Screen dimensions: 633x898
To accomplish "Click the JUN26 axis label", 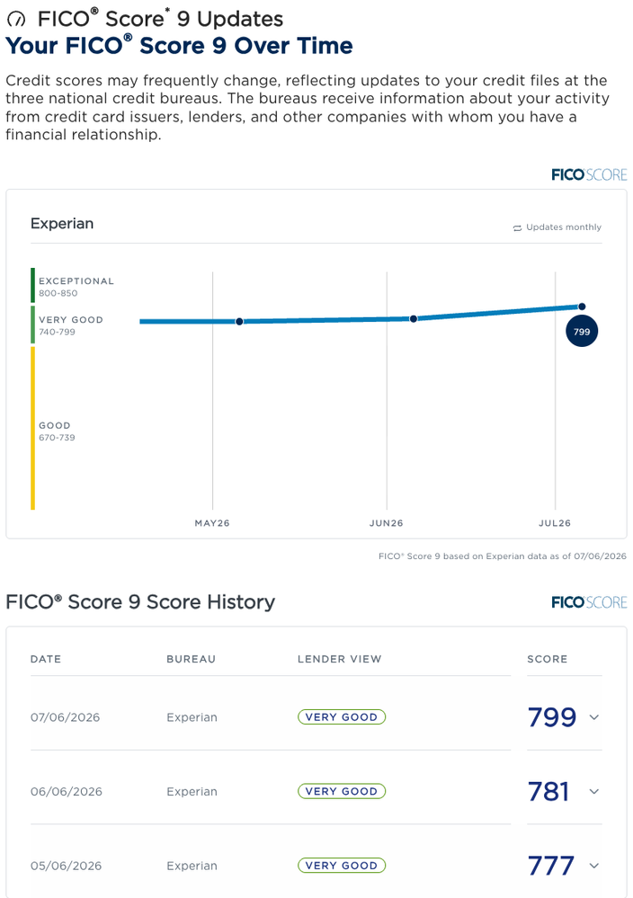I will pos(386,523).
